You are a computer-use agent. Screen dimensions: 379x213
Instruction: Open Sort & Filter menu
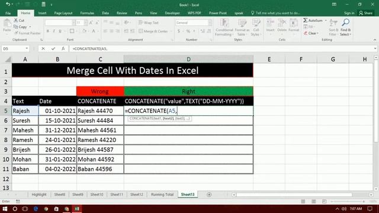[333, 28]
